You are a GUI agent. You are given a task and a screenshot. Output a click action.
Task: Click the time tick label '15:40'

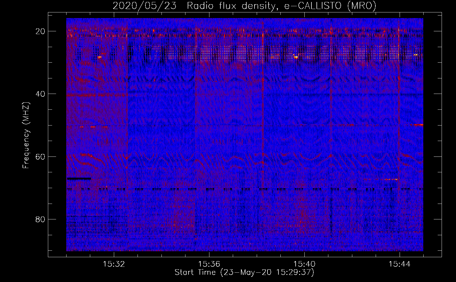coord(304,264)
